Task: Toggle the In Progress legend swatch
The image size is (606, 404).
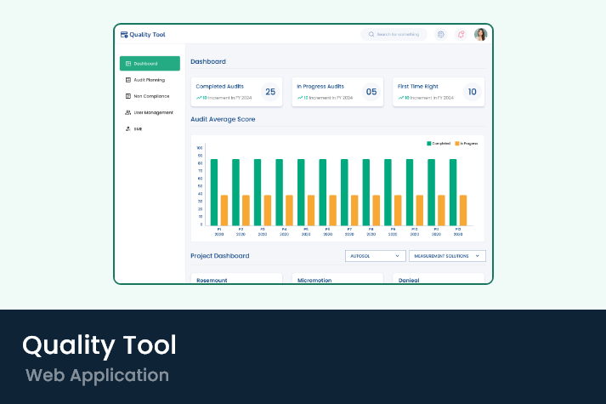Action: click(x=457, y=144)
